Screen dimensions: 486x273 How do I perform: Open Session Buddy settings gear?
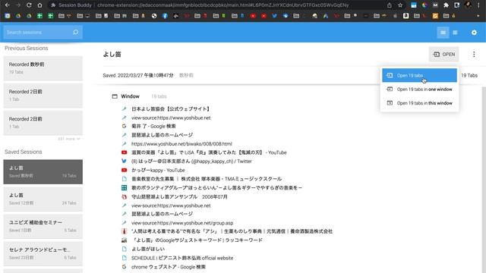pyautogui.click(x=474, y=32)
